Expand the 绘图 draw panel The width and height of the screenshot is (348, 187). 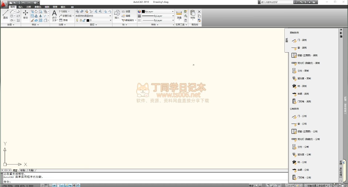[x=11, y=25]
